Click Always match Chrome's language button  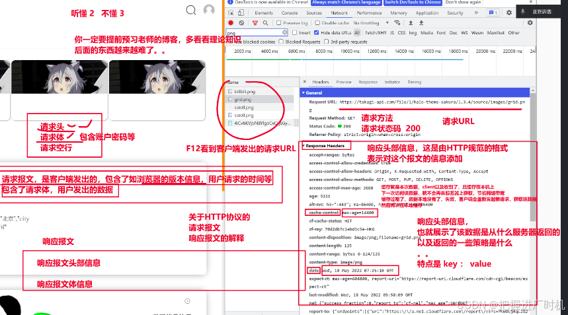[346, 2]
